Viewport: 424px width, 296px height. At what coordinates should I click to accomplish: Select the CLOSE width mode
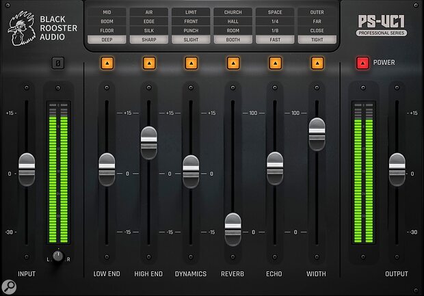click(317, 31)
